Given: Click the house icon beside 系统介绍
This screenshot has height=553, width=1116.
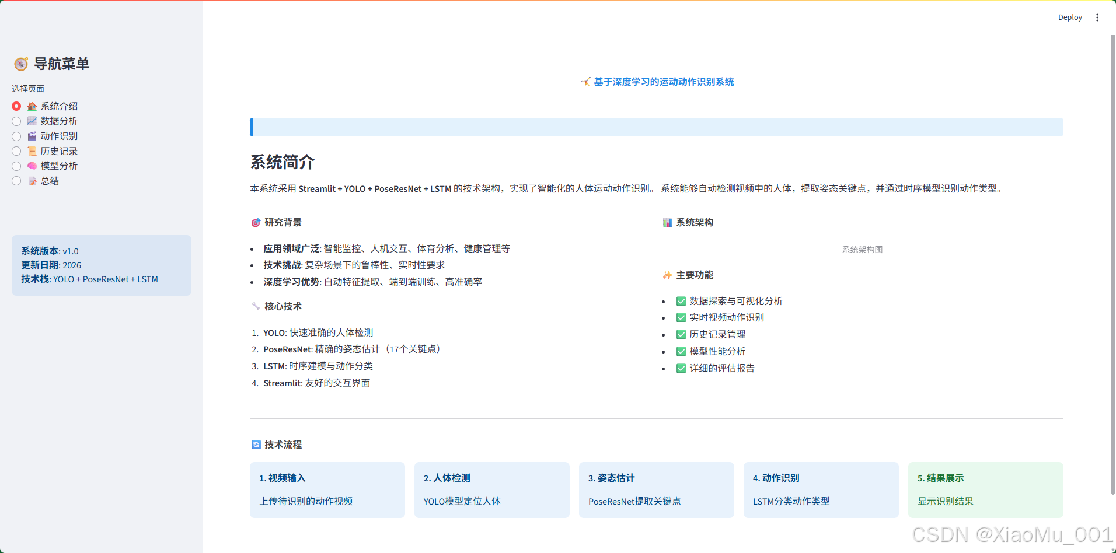Looking at the screenshot, I should tap(32, 106).
